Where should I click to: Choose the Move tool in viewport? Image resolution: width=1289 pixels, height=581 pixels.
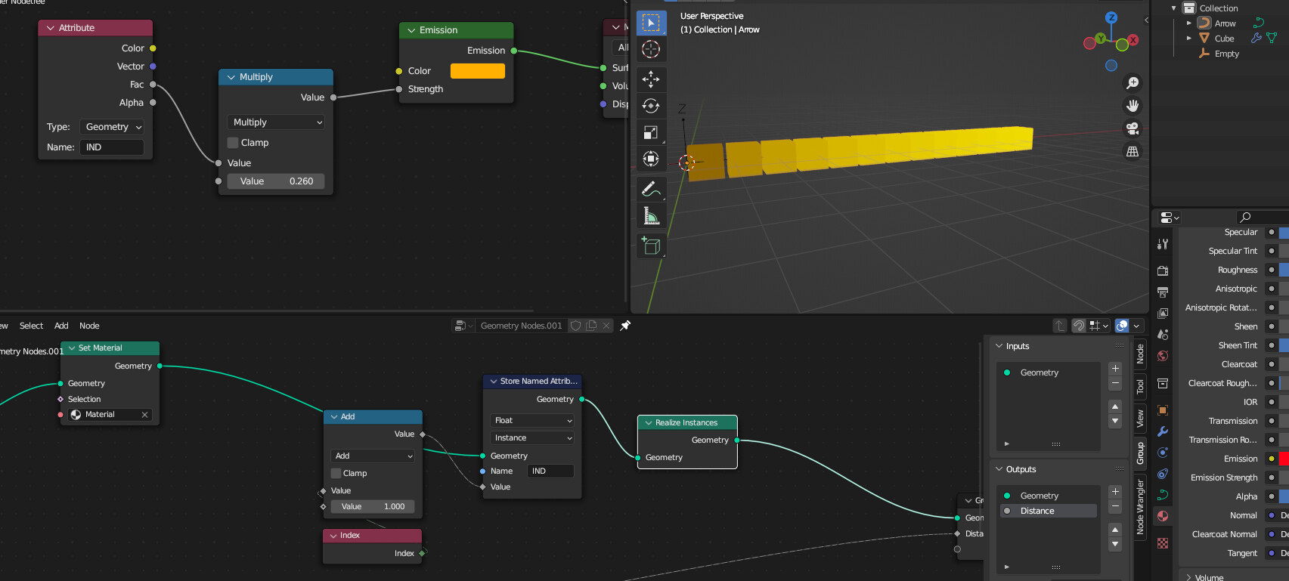click(651, 79)
